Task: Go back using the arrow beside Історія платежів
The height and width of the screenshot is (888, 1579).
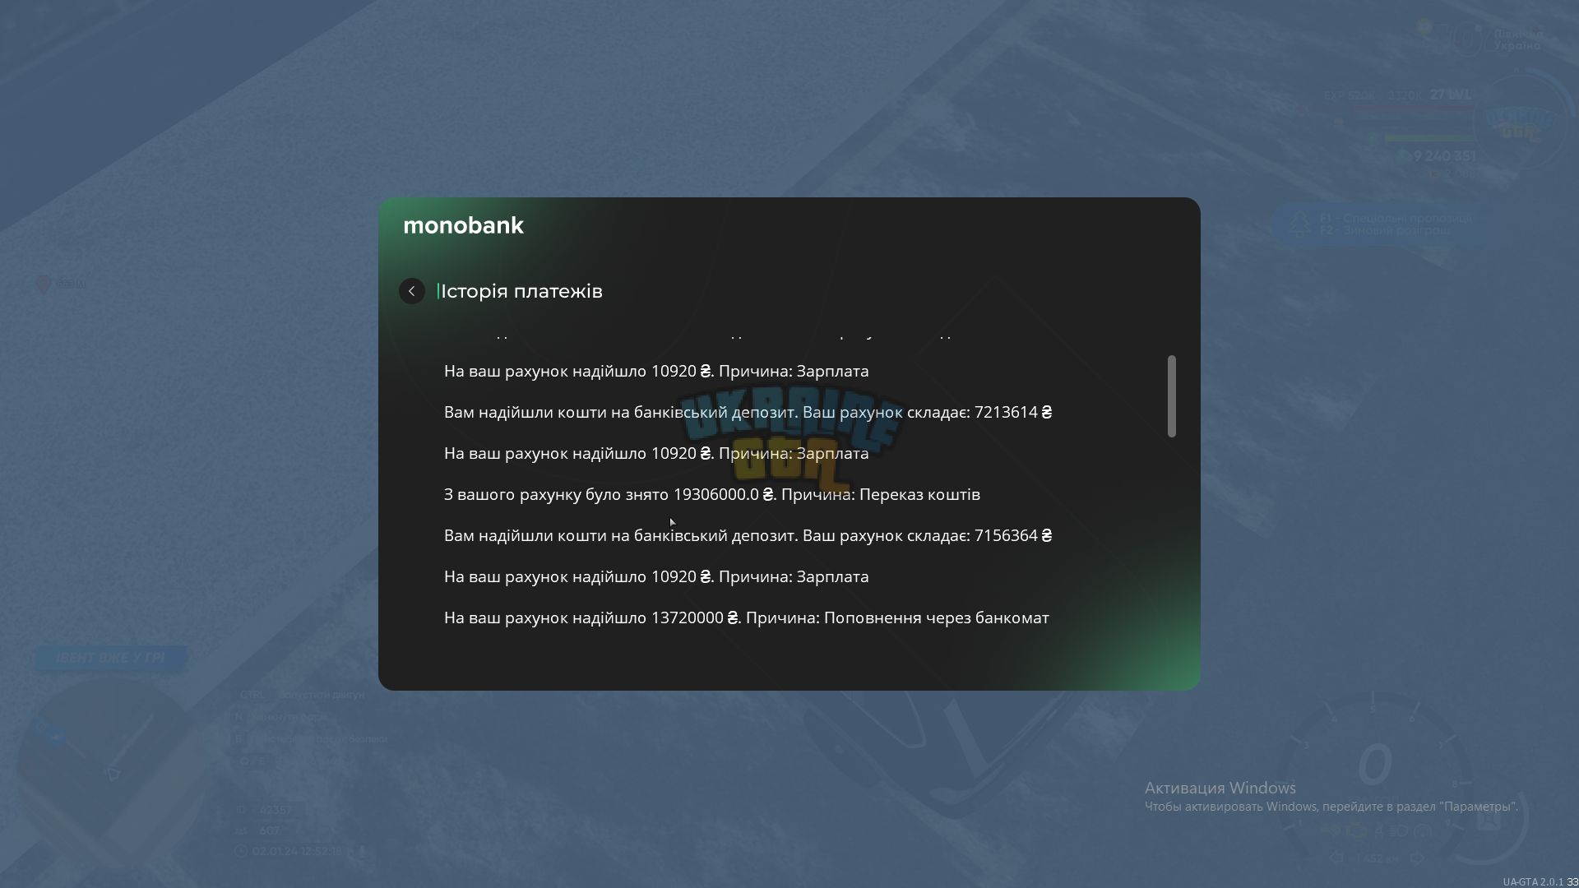Action: [x=412, y=291]
